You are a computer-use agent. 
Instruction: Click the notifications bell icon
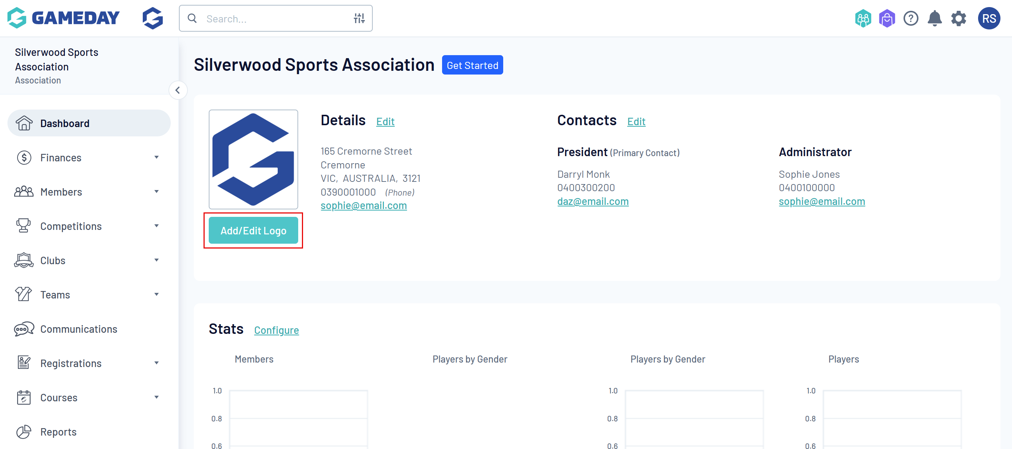coord(934,19)
